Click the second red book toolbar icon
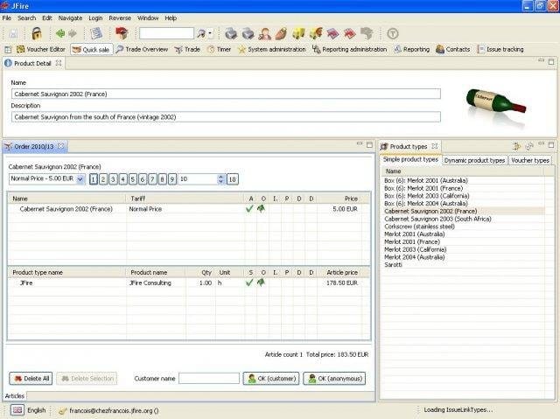 (x=350, y=34)
